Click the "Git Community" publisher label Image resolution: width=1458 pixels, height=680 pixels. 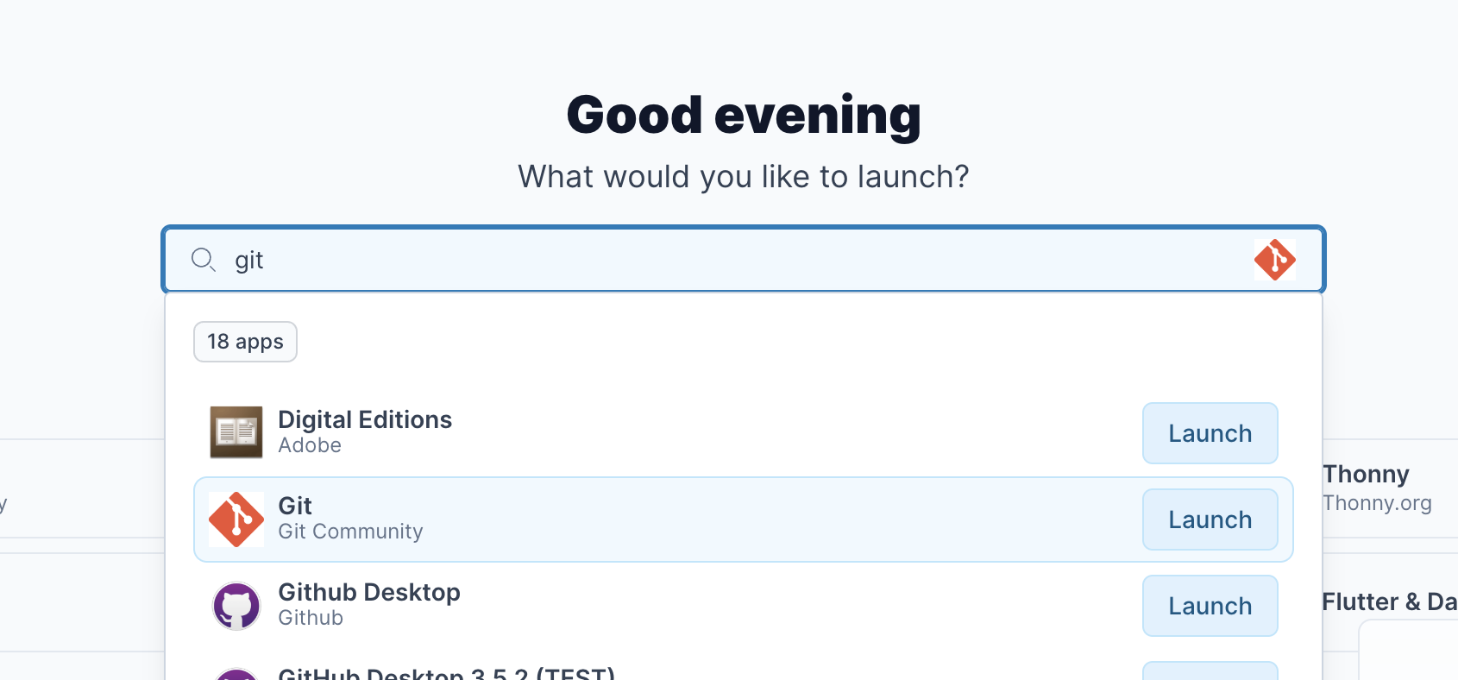[350, 532]
